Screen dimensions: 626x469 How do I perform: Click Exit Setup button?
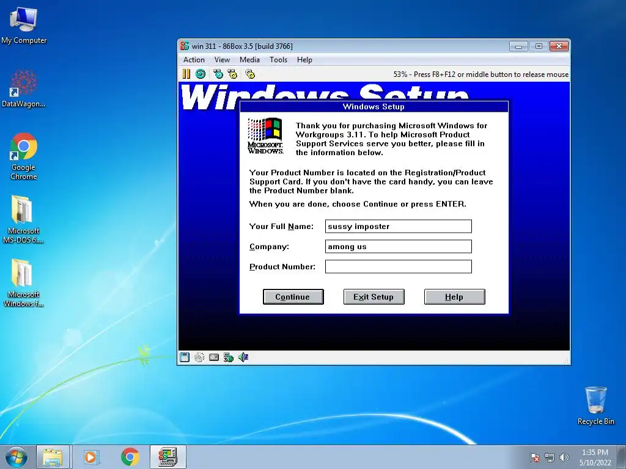coord(374,297)
